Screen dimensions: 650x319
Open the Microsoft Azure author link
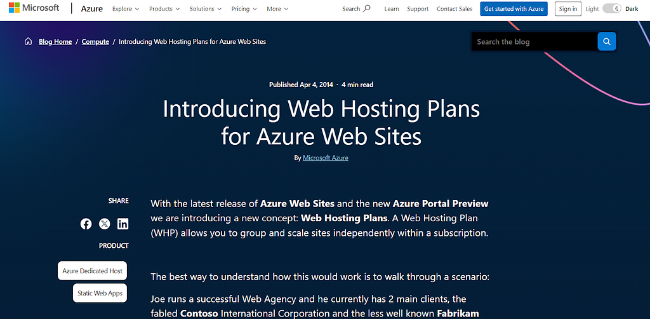pos(326,158)
